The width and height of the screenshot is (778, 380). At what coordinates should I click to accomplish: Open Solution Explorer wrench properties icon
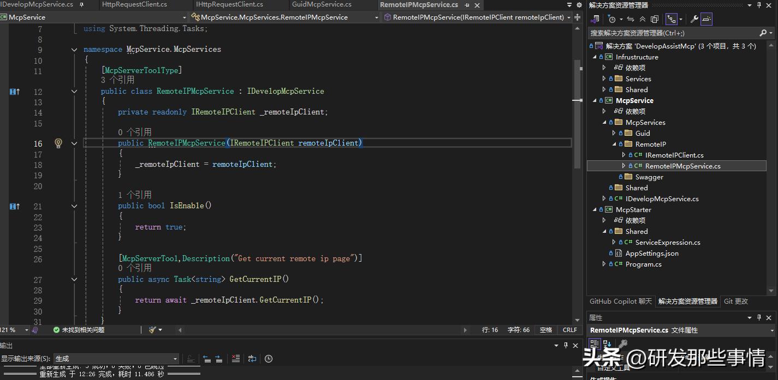coord(694,19)
